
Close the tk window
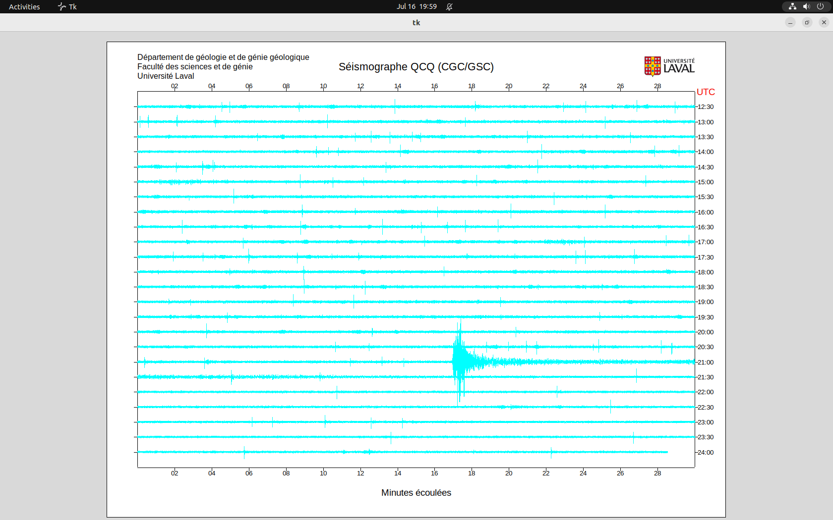(824, 22)
